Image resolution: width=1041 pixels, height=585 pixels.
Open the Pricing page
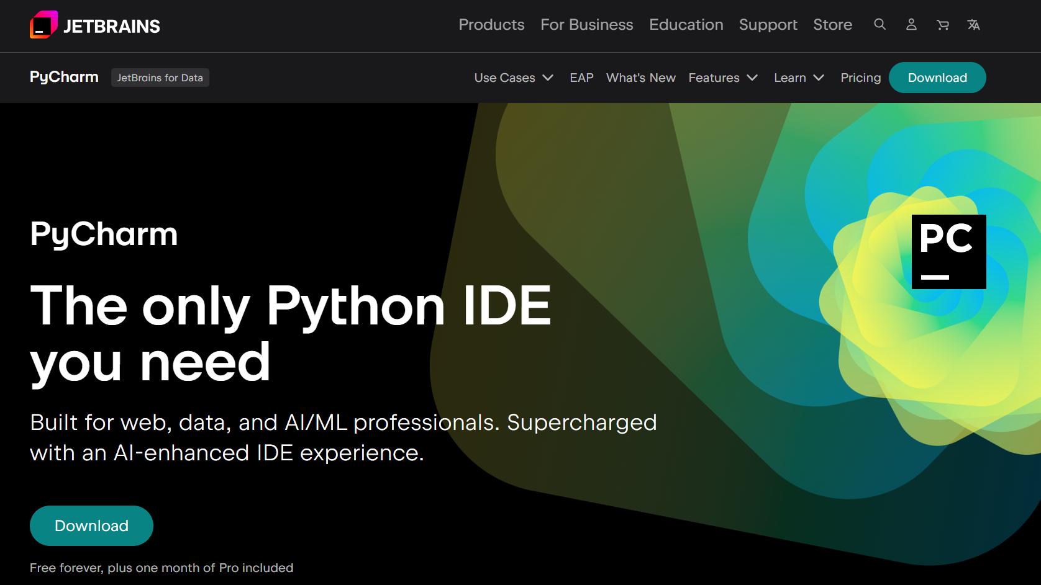point(860,78)
